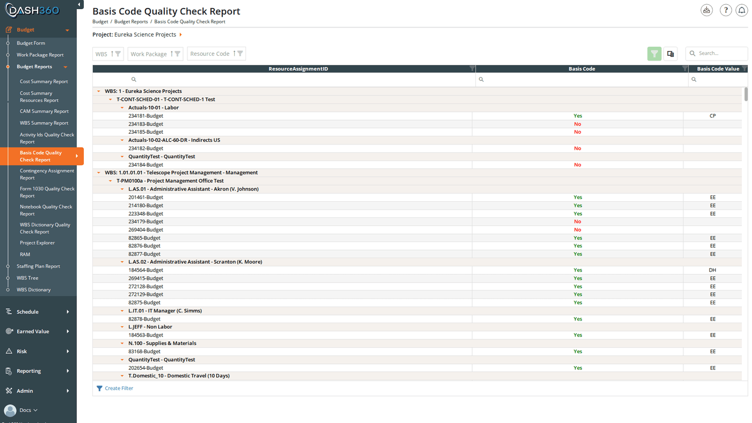752x423 pixels.
Task: Click the magnifier in Basis Code Value filter row
Action: click(694, 79)
